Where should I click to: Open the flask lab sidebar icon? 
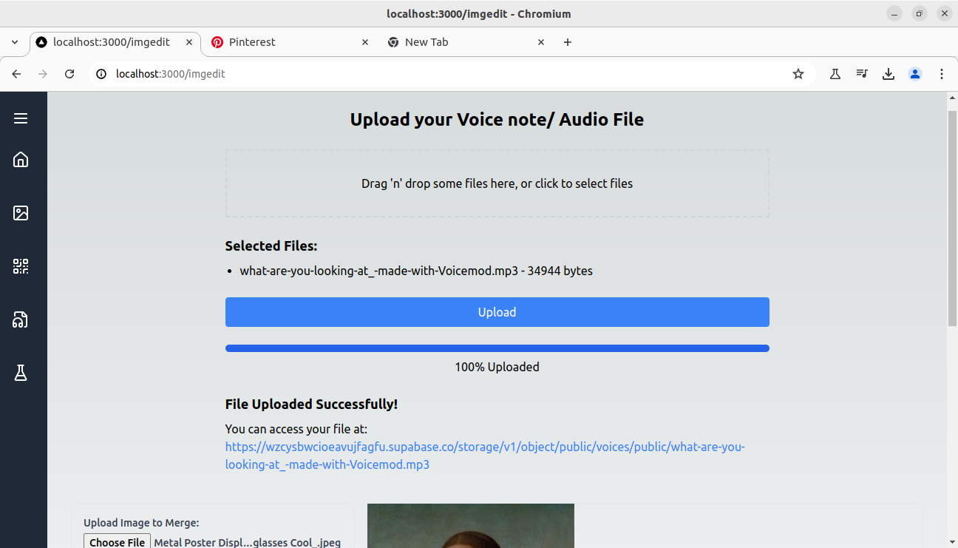(x=21, y=373)
